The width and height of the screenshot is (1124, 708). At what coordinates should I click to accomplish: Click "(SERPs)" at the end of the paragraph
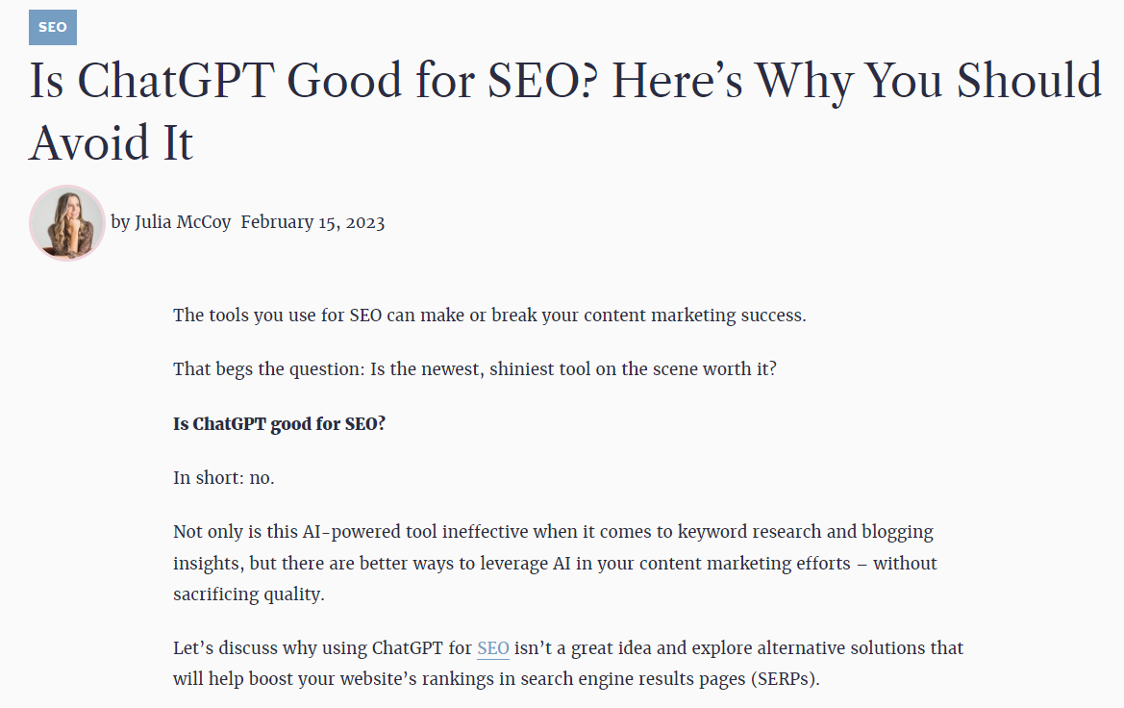[x=785, y=678]
